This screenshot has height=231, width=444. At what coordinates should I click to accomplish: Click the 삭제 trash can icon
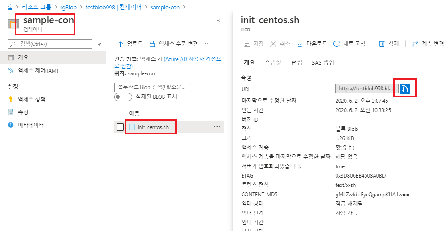(382, 44)
